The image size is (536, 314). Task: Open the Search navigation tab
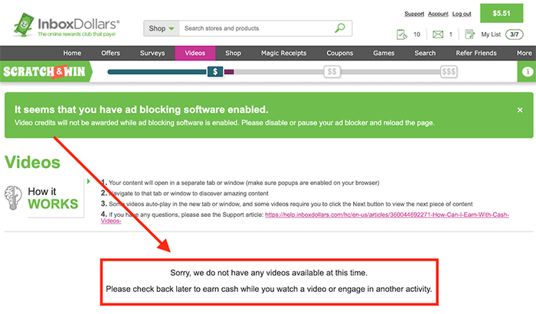pyautogui.click(x=425, y=53)
